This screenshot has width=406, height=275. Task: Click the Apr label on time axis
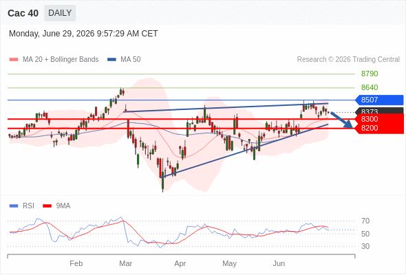[x=180, y=263]
